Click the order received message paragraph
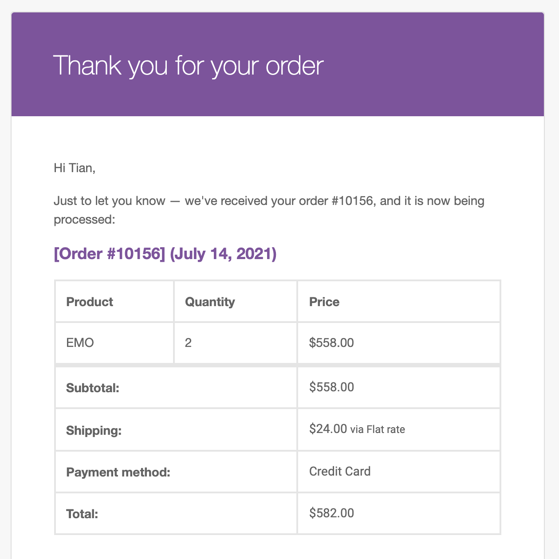Screen dimensions: 559x559 tap(269, 210)
